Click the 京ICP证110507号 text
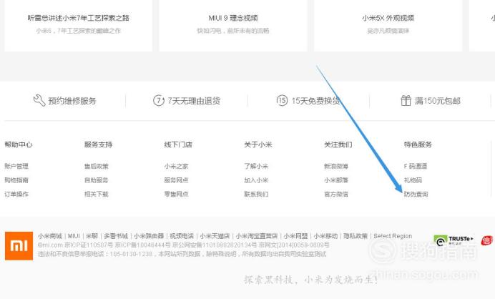 [89, 245]
